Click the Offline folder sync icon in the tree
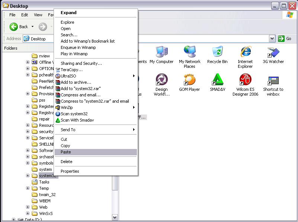This screenshot has height=222, width=298. pos(35,62)
